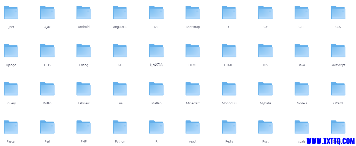Select the Python folder label

pos(120,142)
